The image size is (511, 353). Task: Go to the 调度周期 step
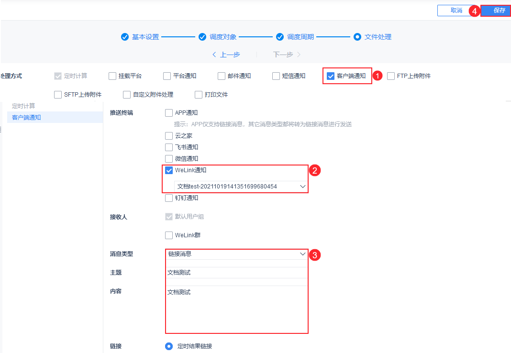pyautogui.click(x=300, y=37)
